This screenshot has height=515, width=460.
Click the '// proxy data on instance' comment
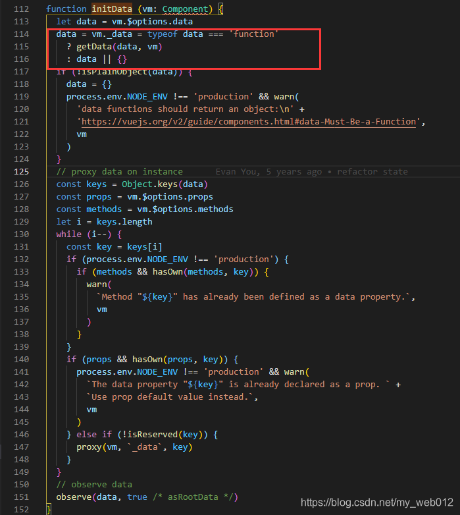119,171
